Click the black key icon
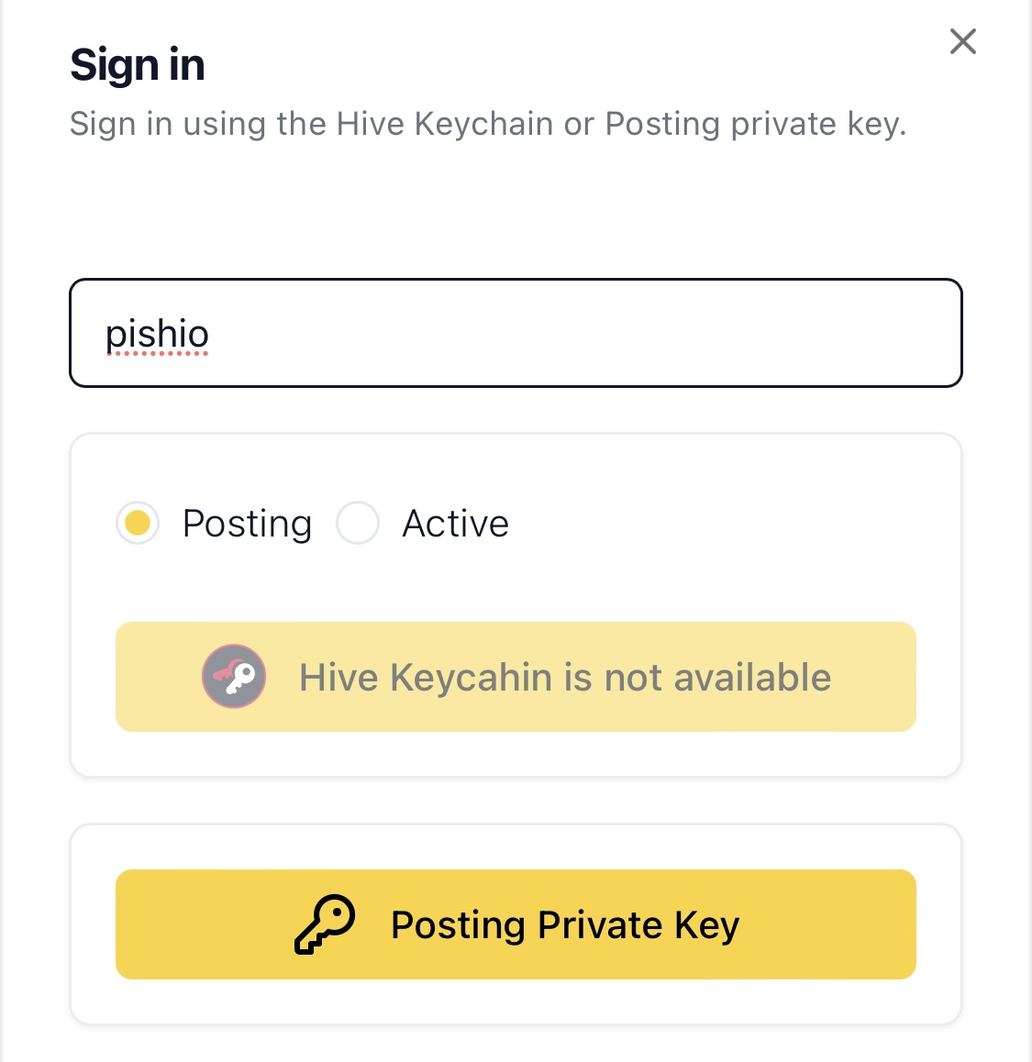Viewport: 1032px width, 1062px height. [x=325, y=924]
